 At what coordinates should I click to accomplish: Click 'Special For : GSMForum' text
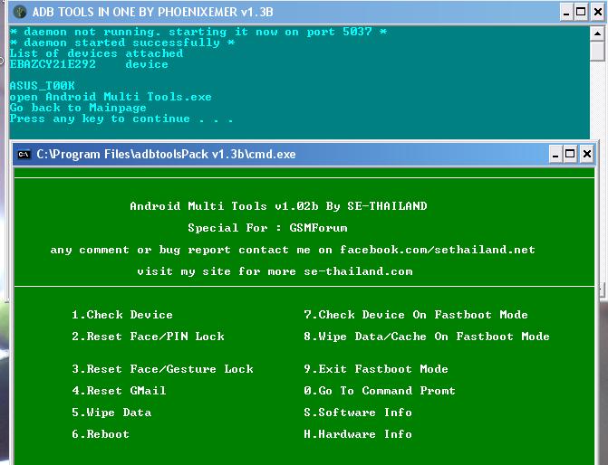267,228
